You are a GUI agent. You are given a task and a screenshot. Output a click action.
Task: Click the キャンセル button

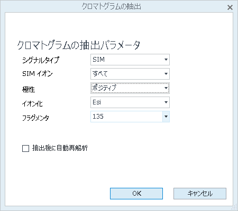pyautogui.click(x=200, y=194)
